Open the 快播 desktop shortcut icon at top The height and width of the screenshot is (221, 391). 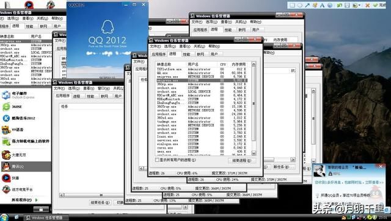[x=29, y=4]
